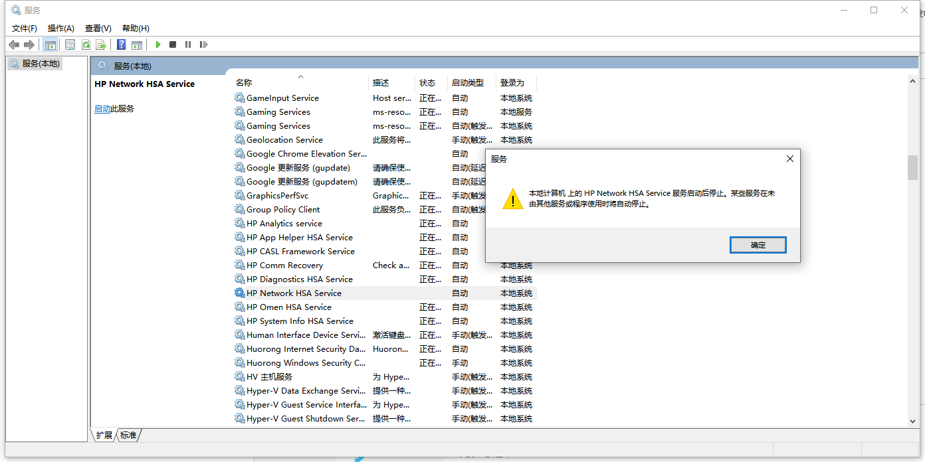Viewport: 925px width, 462px height.
Task: Click the down arrow of the vertical scrollbar
Action: (x=912, y=420)
